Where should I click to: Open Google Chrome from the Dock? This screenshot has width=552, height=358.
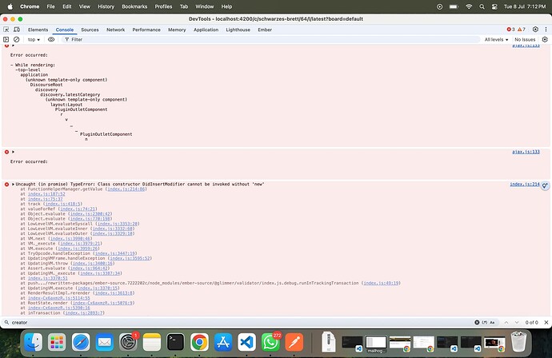[x=199, y=342]
